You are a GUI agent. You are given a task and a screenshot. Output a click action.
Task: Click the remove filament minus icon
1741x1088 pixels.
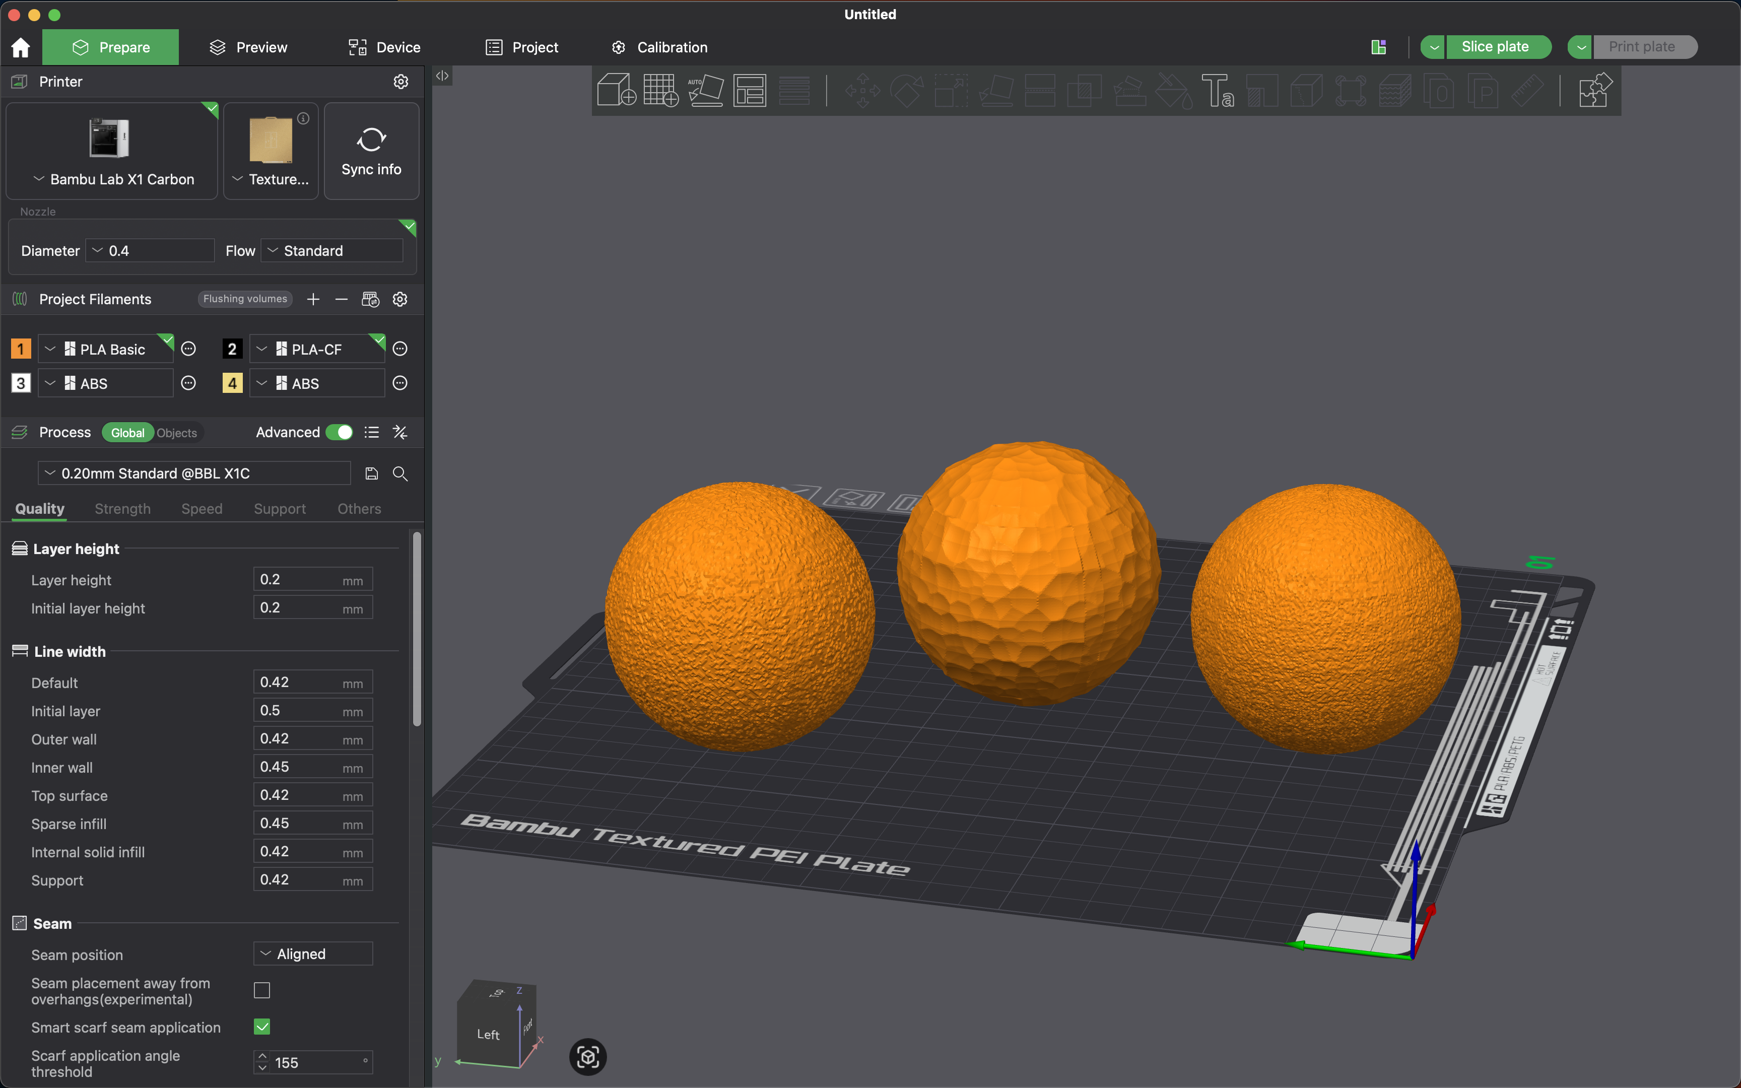342,299
